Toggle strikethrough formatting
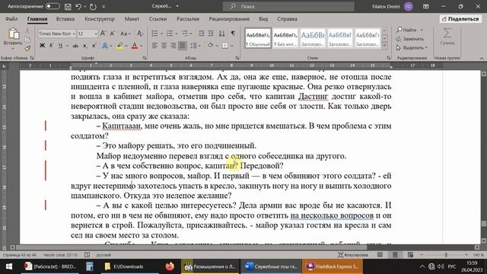The image size is (487, 274). pos(75,46)
